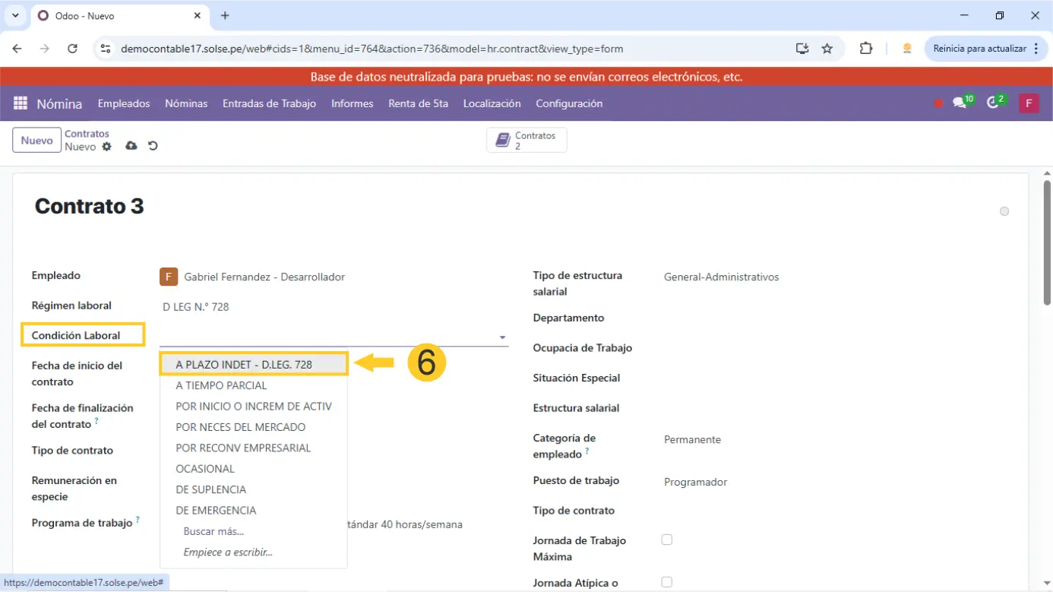
Task: Collapse the Condición Laboral dropdown arrow
Action: 502,337
